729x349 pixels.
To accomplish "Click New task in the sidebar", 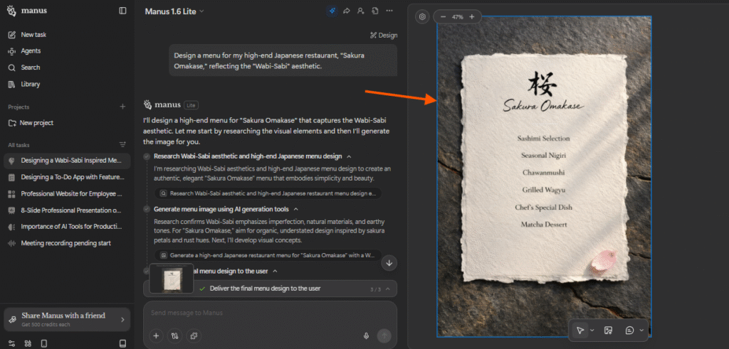I will 33,35.
